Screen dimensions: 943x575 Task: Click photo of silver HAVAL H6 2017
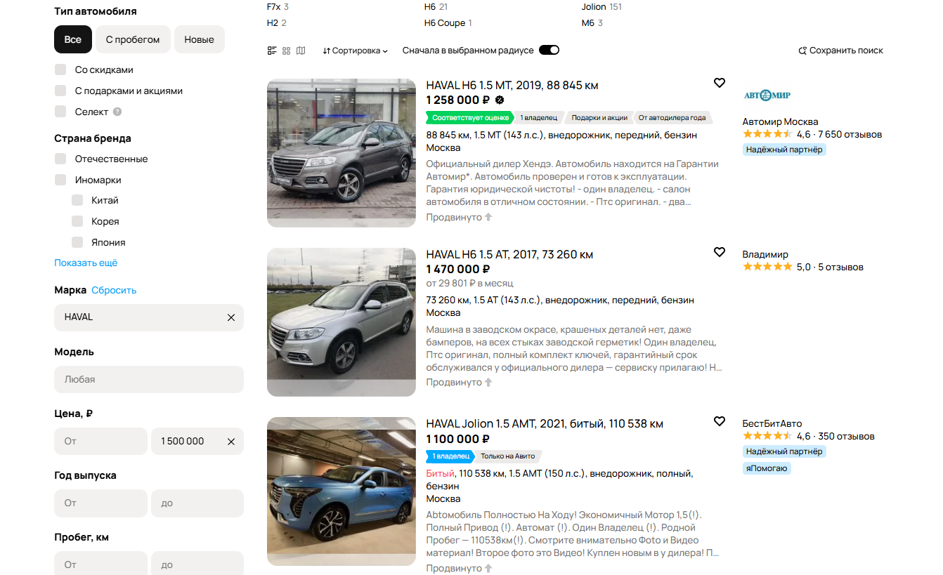342,322
